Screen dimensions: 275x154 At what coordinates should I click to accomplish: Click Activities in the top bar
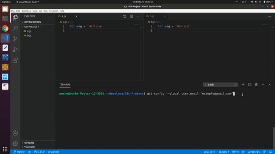point(6,2)
